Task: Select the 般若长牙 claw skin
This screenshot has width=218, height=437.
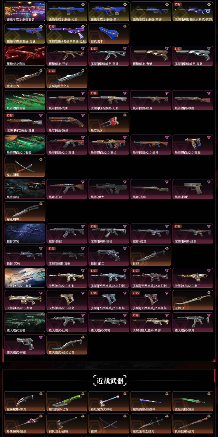Action: (x=109, y=122)
